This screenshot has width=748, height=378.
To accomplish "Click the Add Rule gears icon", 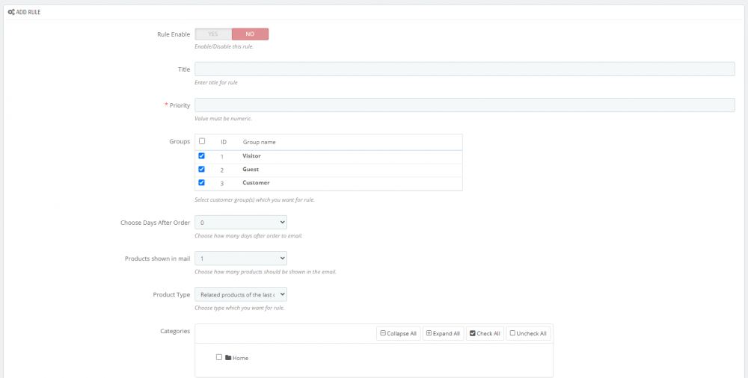I will [11, 12].
